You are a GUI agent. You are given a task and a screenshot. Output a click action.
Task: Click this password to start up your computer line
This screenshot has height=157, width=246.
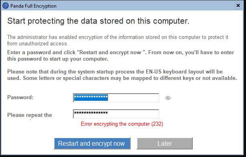tap(58, 59)
